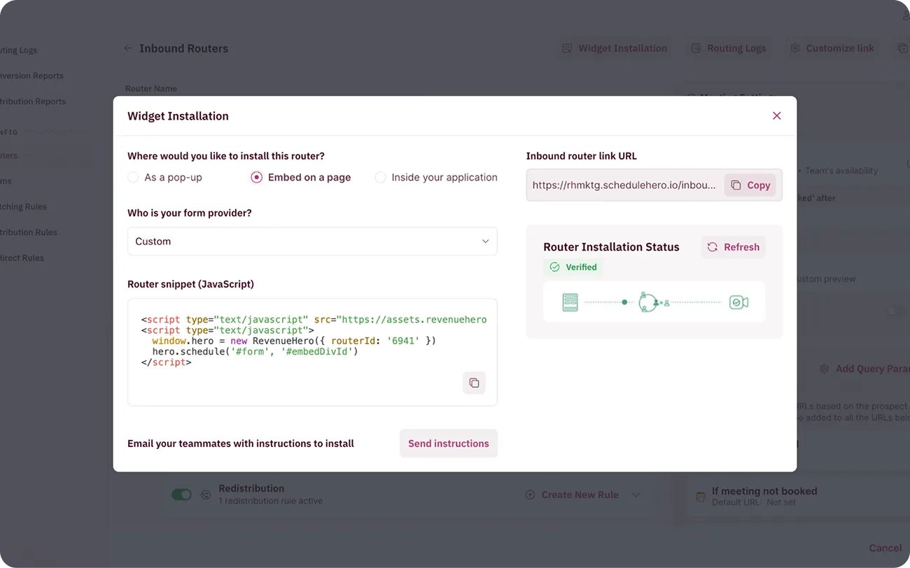Select the Embed on a page option
The width and height of the screenshot is (910, 568).
(301, 178)
